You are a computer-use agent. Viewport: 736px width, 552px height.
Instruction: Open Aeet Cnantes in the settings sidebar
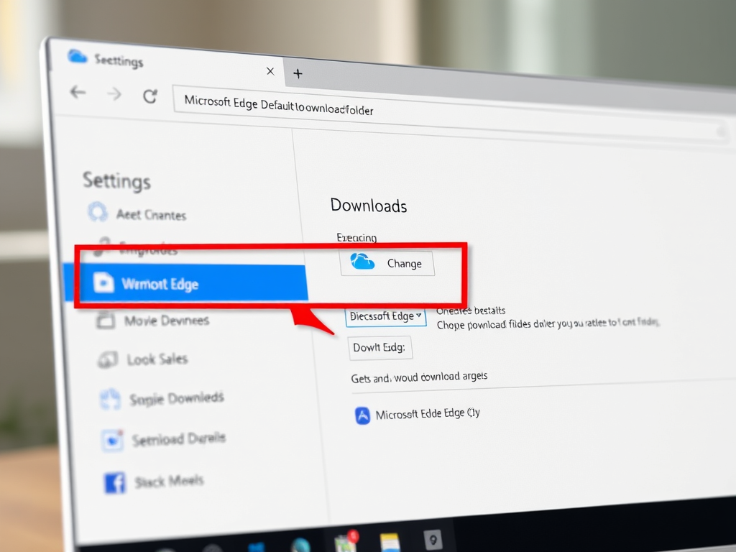[x=151, y=215]
